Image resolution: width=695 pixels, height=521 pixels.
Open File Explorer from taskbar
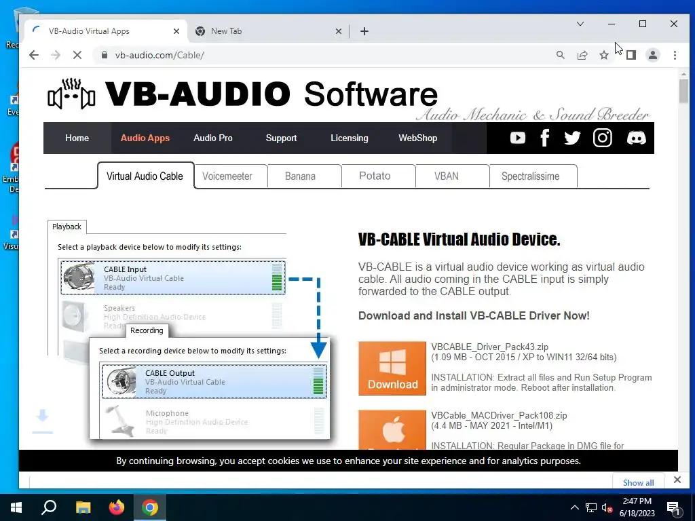point(83,507)
